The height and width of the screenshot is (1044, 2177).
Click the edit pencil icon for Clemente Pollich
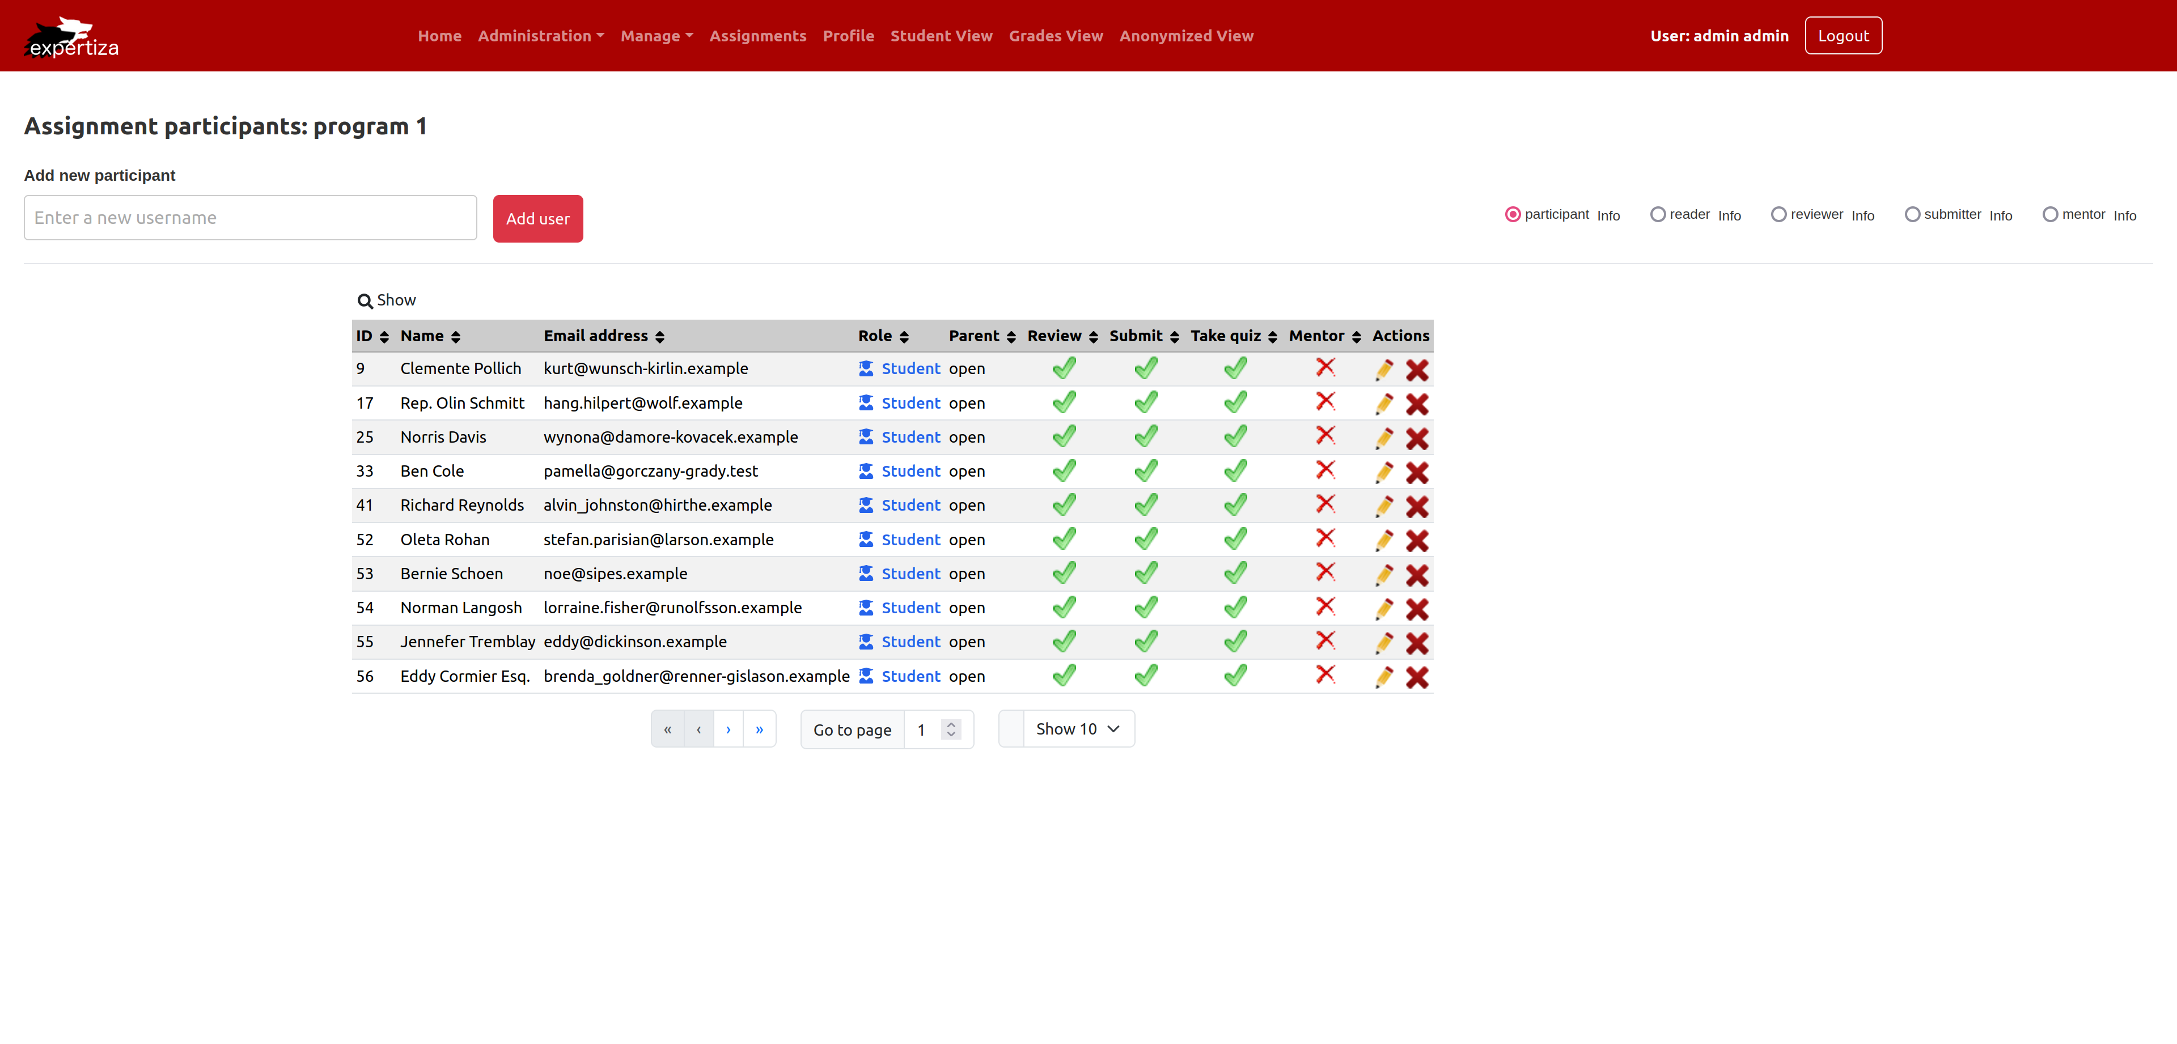pyautogui.click(x=1383, y=369)
